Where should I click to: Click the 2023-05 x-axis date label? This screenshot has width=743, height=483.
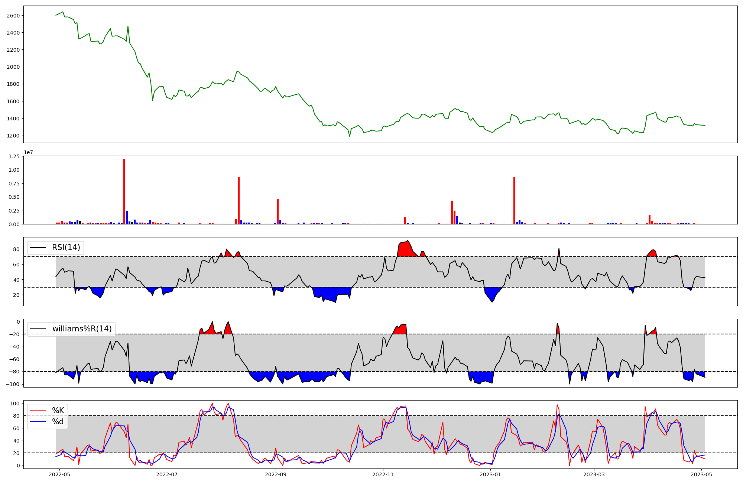[701, 474]
